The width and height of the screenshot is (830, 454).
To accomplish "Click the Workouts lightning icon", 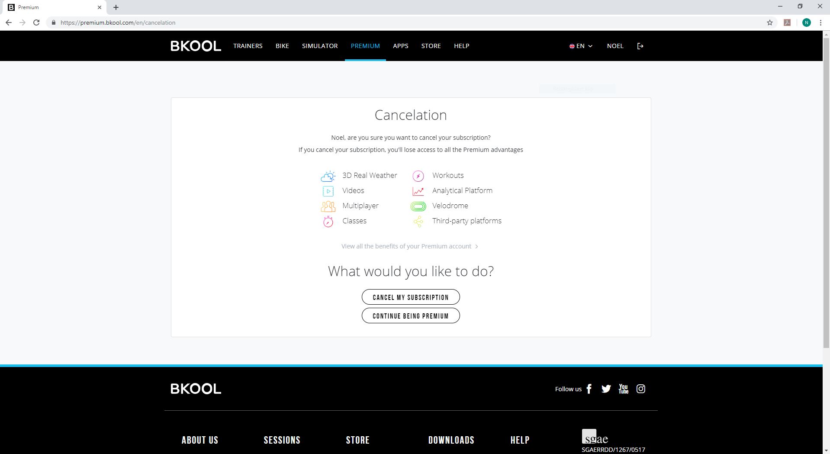I will click(x=418, y=176).
